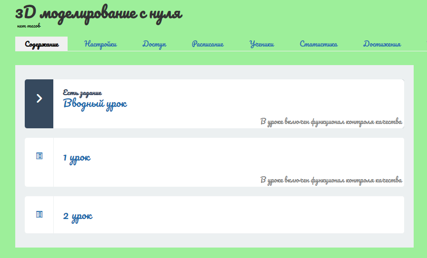Image resolution: width=427 pixels, height=258 pixels.
Task: Click quality control note under Вводный урок
Action: 331,122
